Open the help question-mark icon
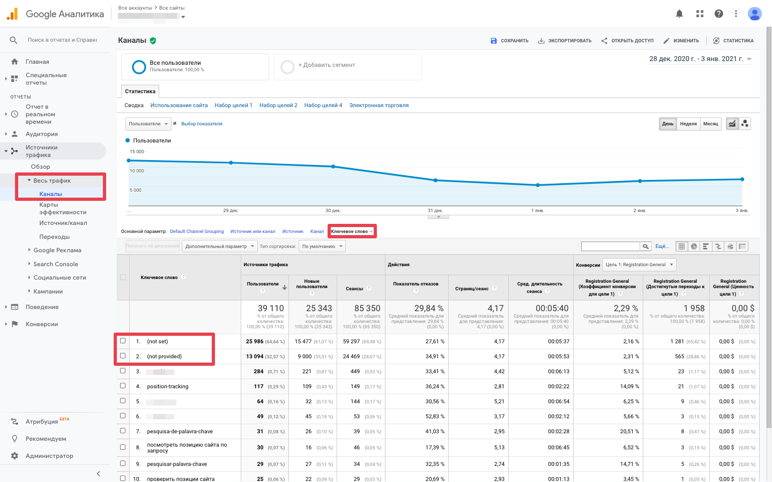The image size is (772, 482). tap(719, 14)
